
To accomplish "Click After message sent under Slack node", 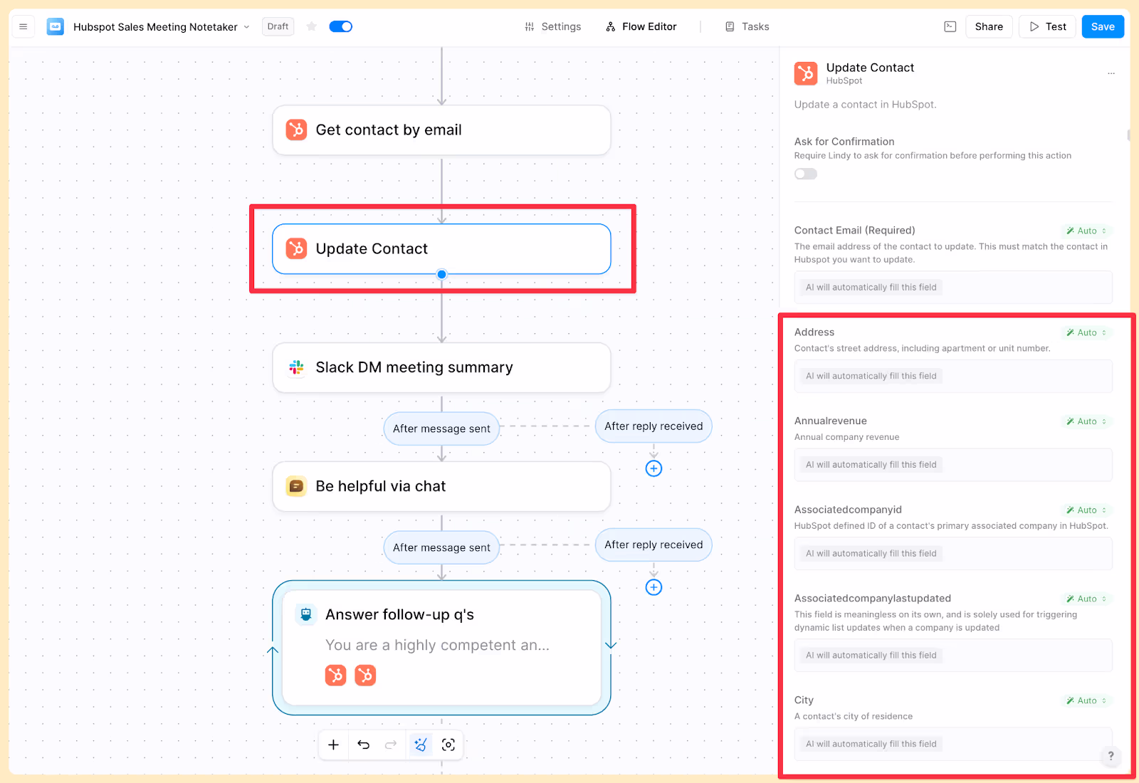I will click(441, 429).
